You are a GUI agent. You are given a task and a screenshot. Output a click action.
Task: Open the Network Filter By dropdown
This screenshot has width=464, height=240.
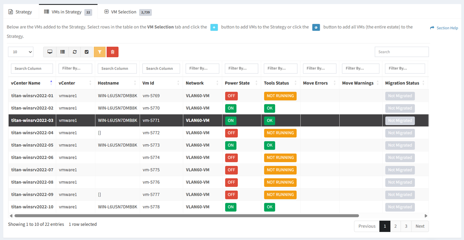tap(202, 68)
